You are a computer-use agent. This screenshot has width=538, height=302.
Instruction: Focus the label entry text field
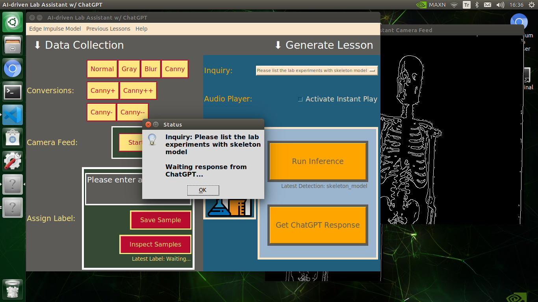tap(138, 189)
